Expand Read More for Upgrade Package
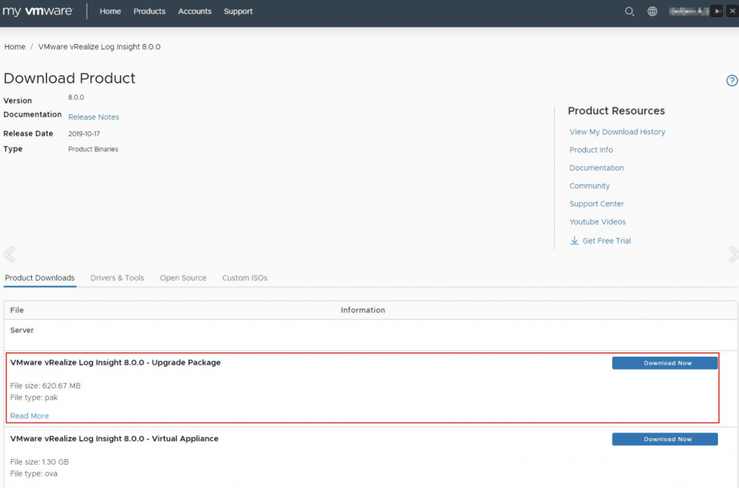This screenshot has height=488, width=739. click(x=30, y=416)
